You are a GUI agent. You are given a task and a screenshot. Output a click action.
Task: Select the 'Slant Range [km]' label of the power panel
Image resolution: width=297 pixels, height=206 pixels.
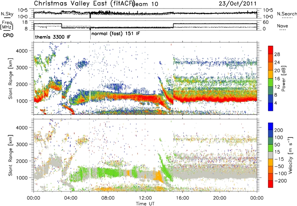(x=10, y=78)
